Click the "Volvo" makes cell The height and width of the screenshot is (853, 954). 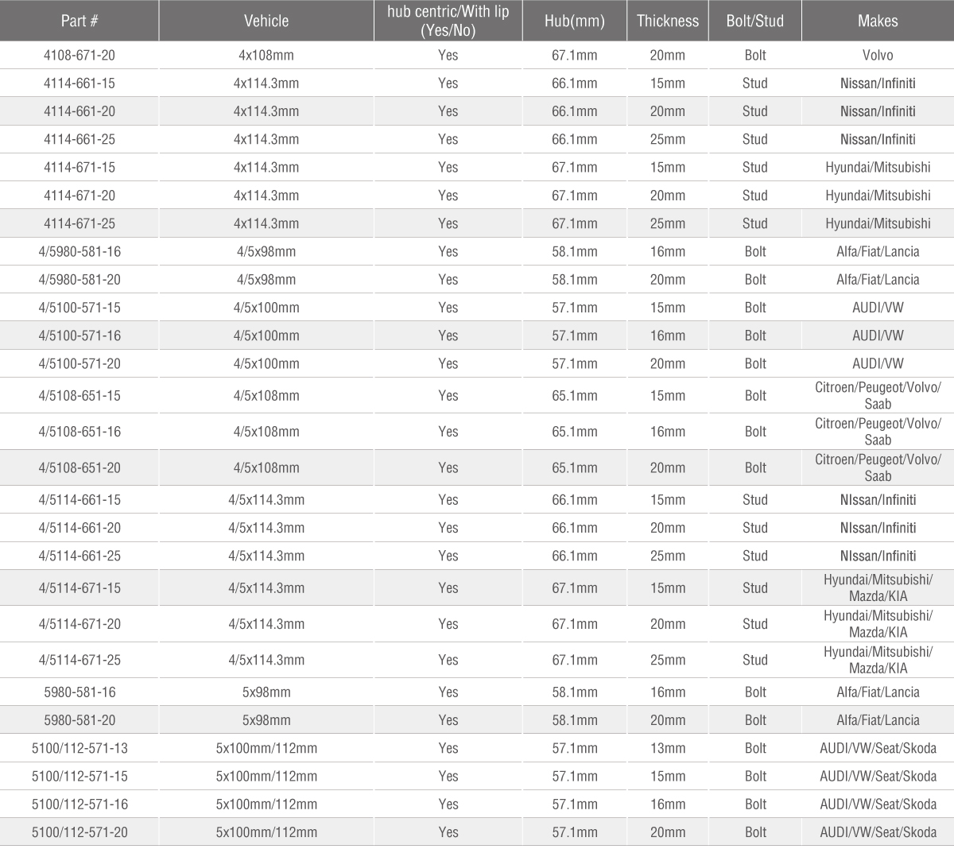pos(878,55)
